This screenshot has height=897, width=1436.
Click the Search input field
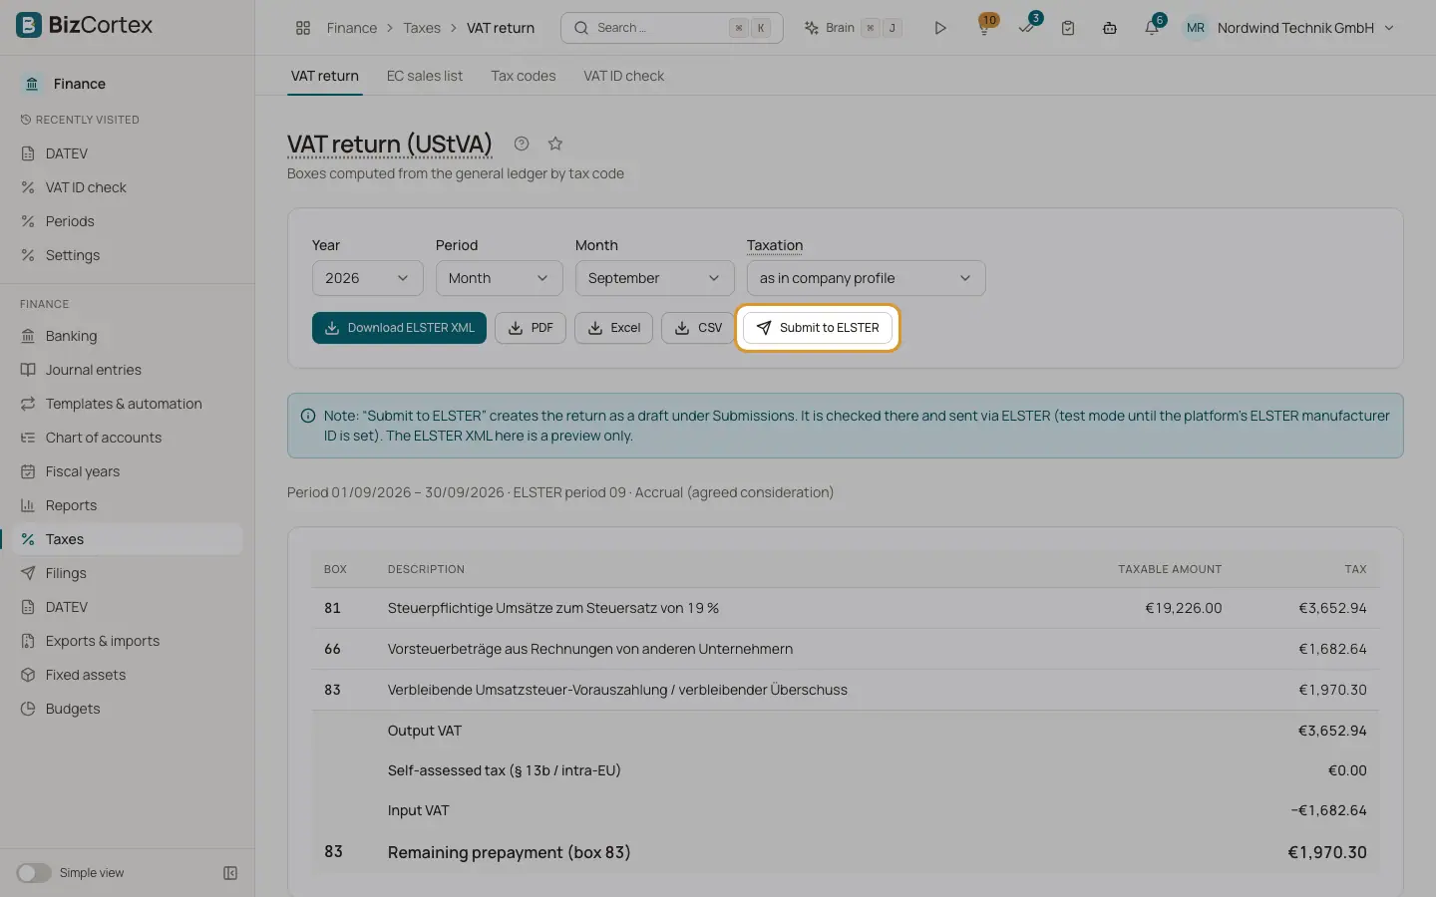pos(672,28)
